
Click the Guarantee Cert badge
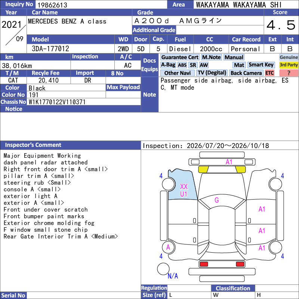pyautogui.click(x=180, y=57)
